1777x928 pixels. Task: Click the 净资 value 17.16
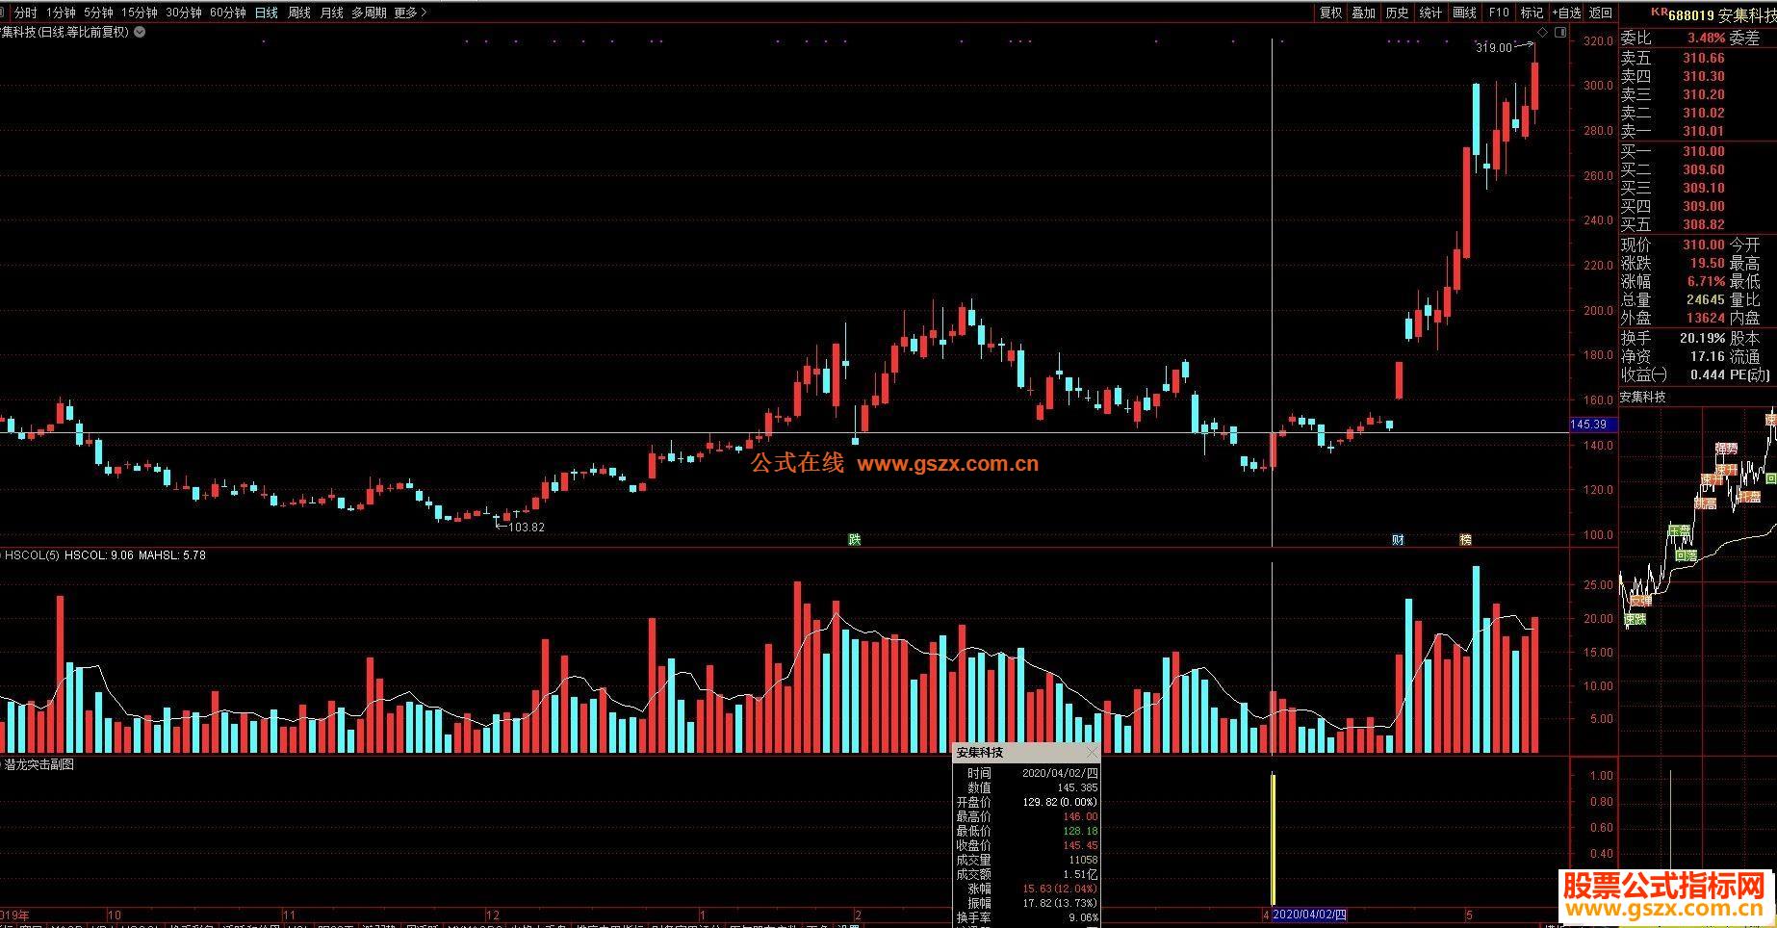[1706, 356]
